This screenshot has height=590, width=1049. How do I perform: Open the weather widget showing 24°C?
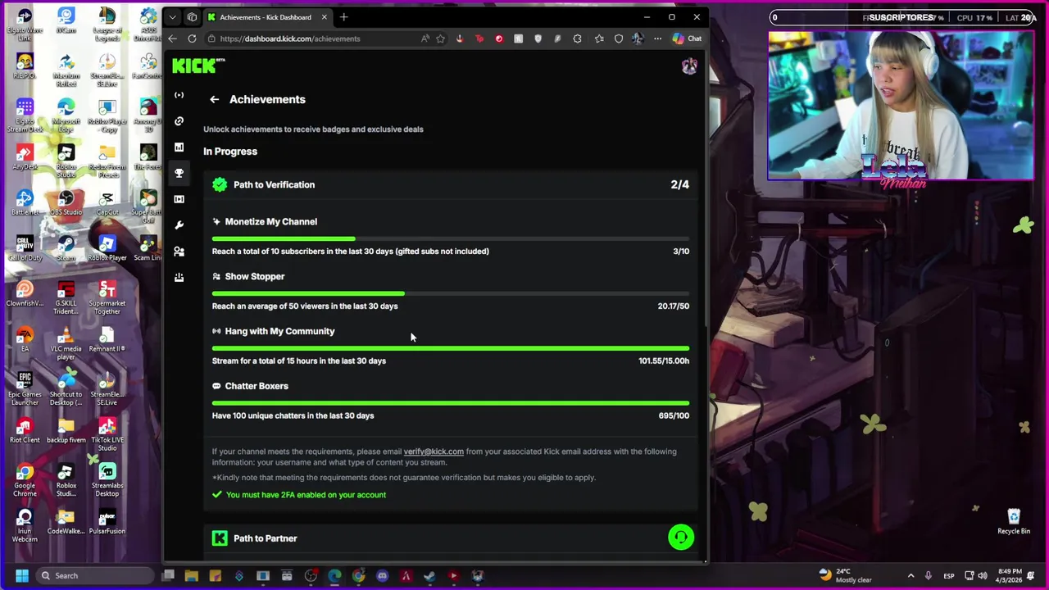(x=847, y=575)
